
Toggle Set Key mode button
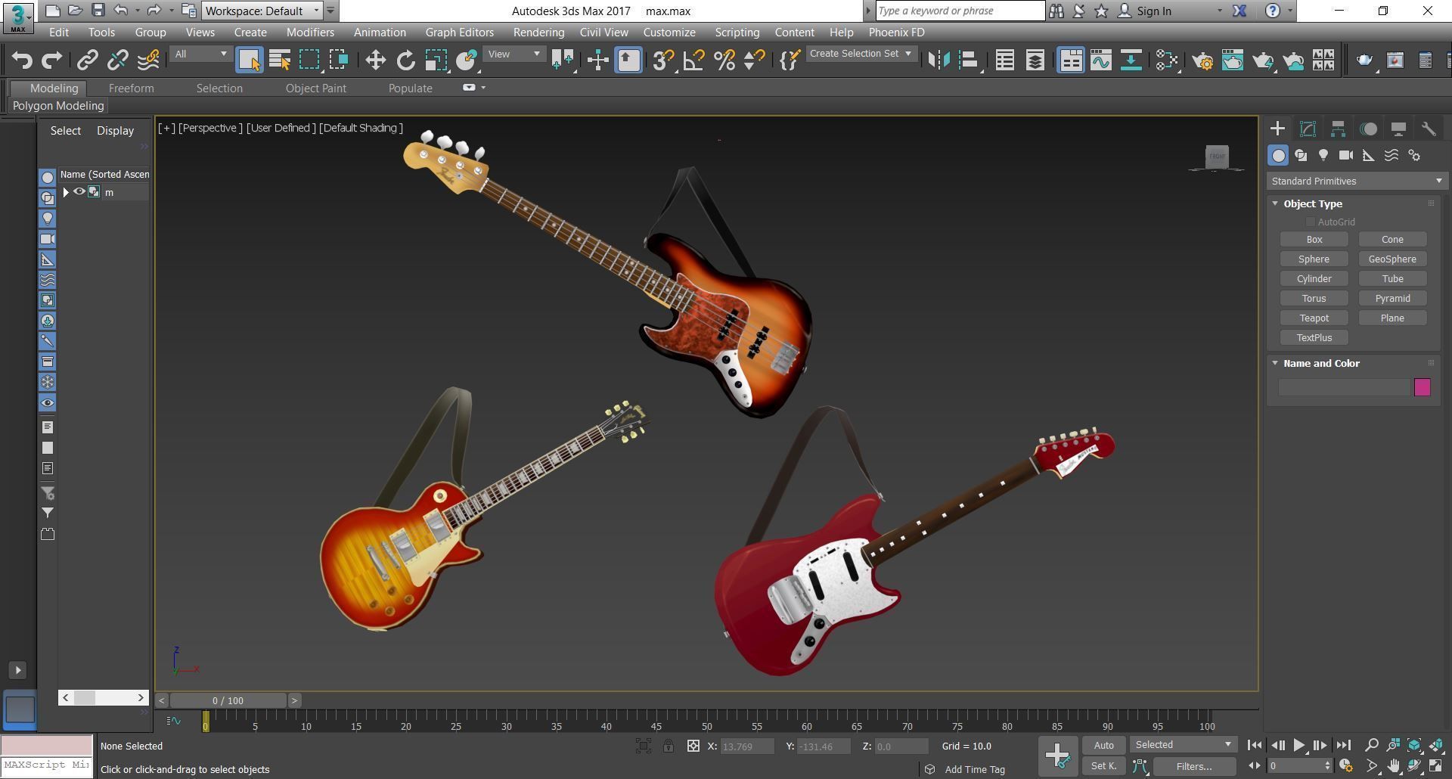click(1103, 766)
